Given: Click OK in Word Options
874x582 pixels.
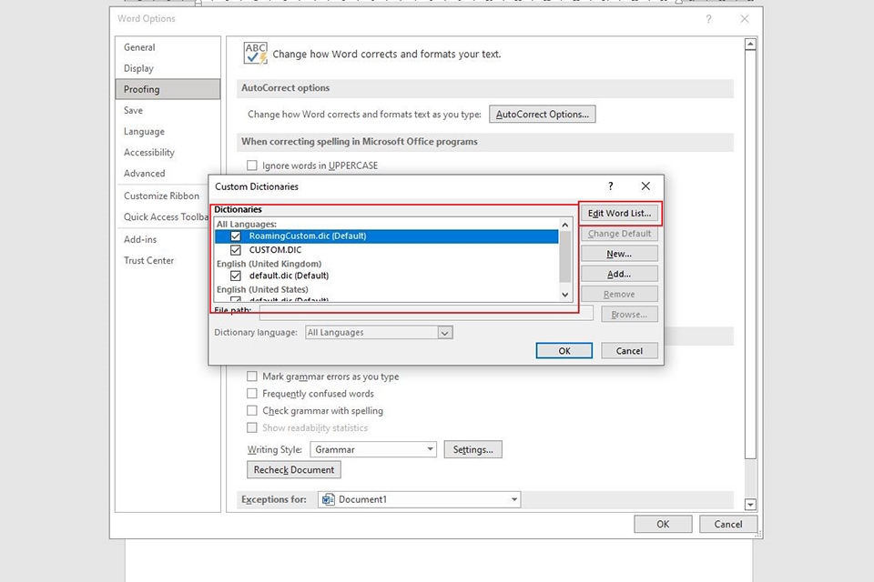Looking at the screenshot, I should pyautogui.click(x=663, y=524).
